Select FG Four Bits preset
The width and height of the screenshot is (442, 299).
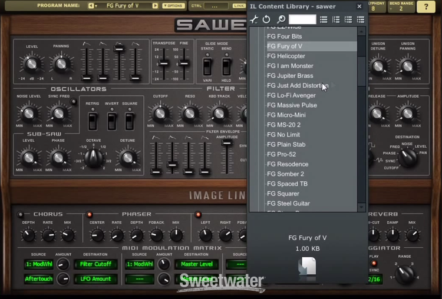click(x=285, y=36)
